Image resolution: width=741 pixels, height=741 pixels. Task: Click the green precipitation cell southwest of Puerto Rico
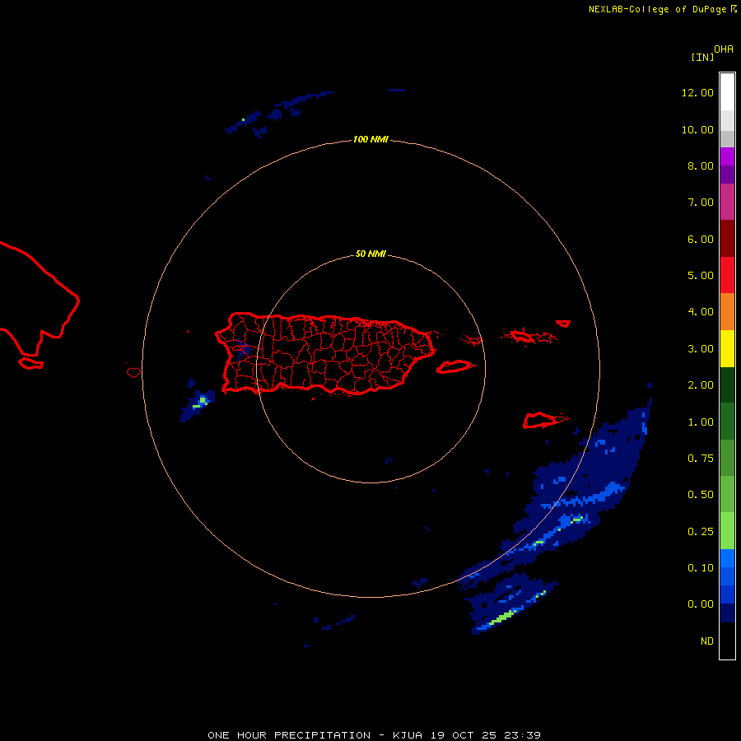point(202,402)
